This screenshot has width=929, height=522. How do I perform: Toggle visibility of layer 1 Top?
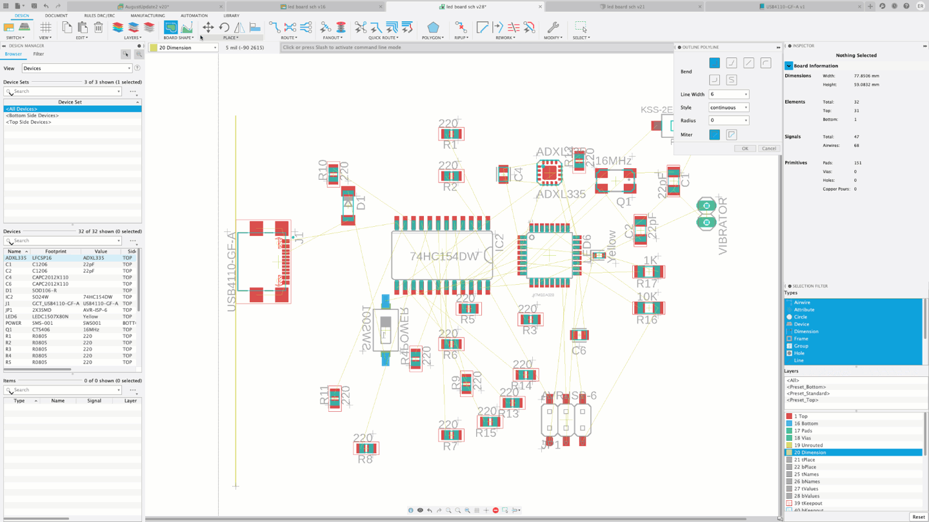[789, 416]
